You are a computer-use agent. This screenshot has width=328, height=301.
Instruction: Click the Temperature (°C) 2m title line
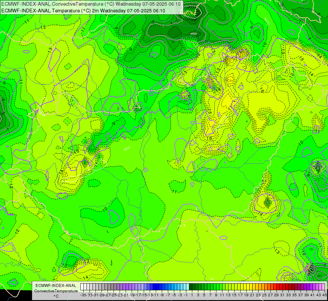83,11
